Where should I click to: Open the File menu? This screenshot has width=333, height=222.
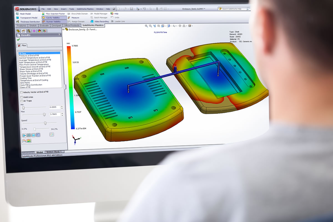[x=43, y=9]
